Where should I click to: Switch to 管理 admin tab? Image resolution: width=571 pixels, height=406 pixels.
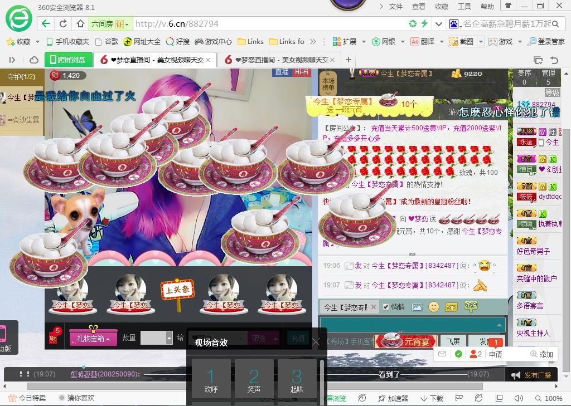click(x=548, y=77)
